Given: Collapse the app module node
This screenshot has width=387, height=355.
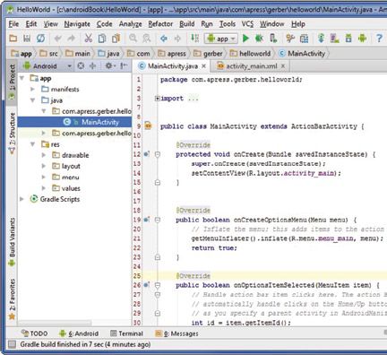Looking at the screenshot, I should tap(22, 78).
